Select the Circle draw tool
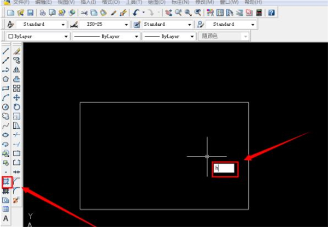328x227 pixels. (5, 107)
